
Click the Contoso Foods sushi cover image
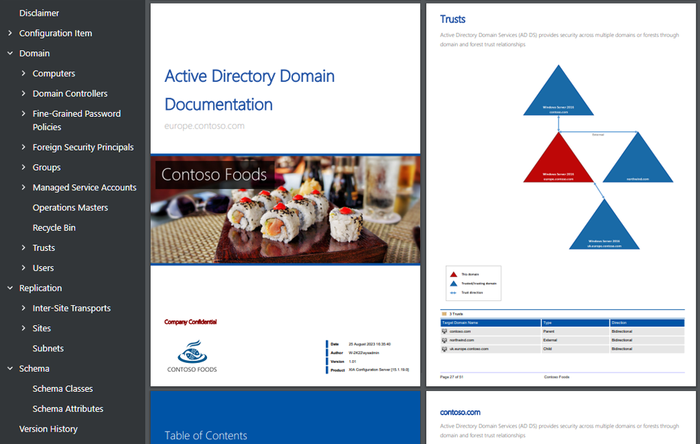[x=285, y=209]
